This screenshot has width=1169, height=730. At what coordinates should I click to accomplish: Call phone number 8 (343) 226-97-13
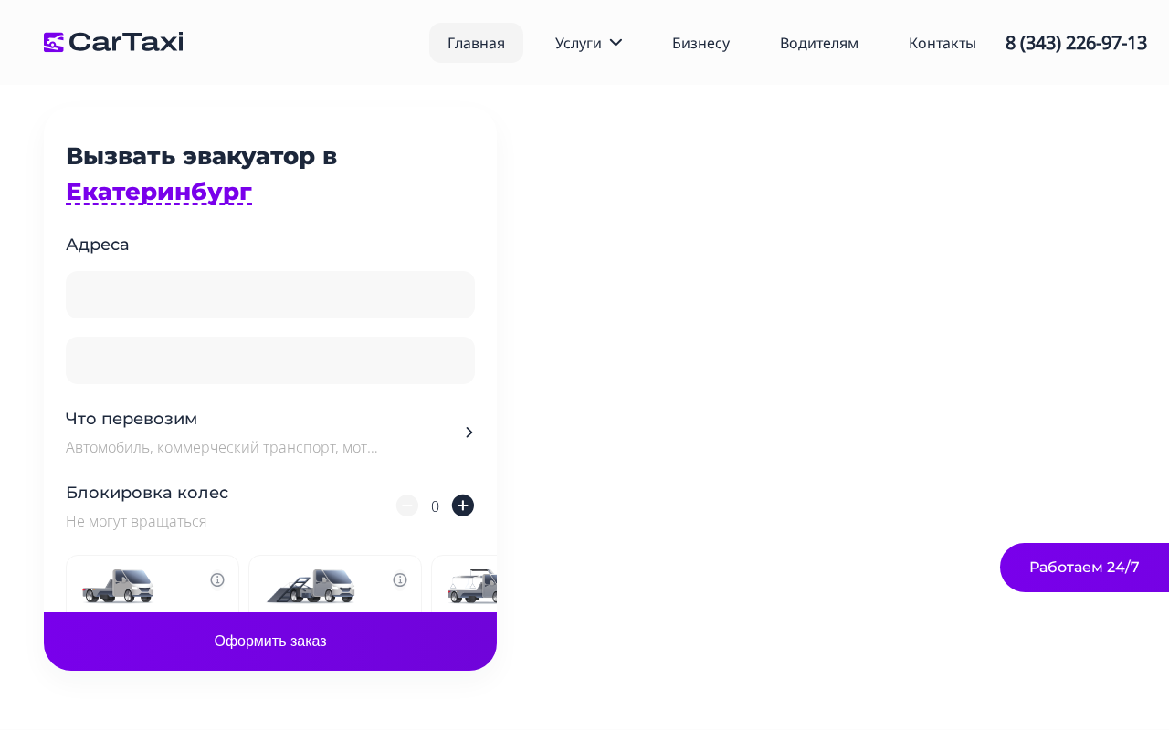[1076, 43]
